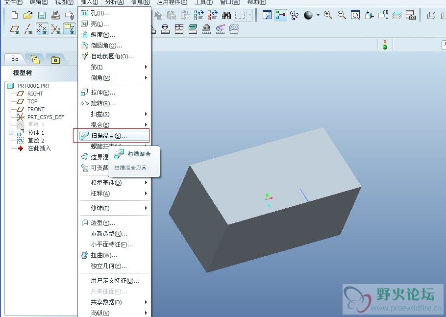Click the Diameter measure icon
The height and width of the screenshot is (317, 446).
pyautogui.click(x=165, y=29)
